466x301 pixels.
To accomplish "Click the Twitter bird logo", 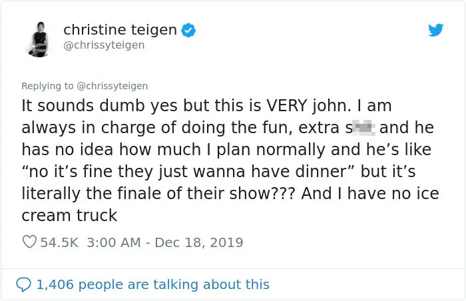I will click(x=435, y=30).
